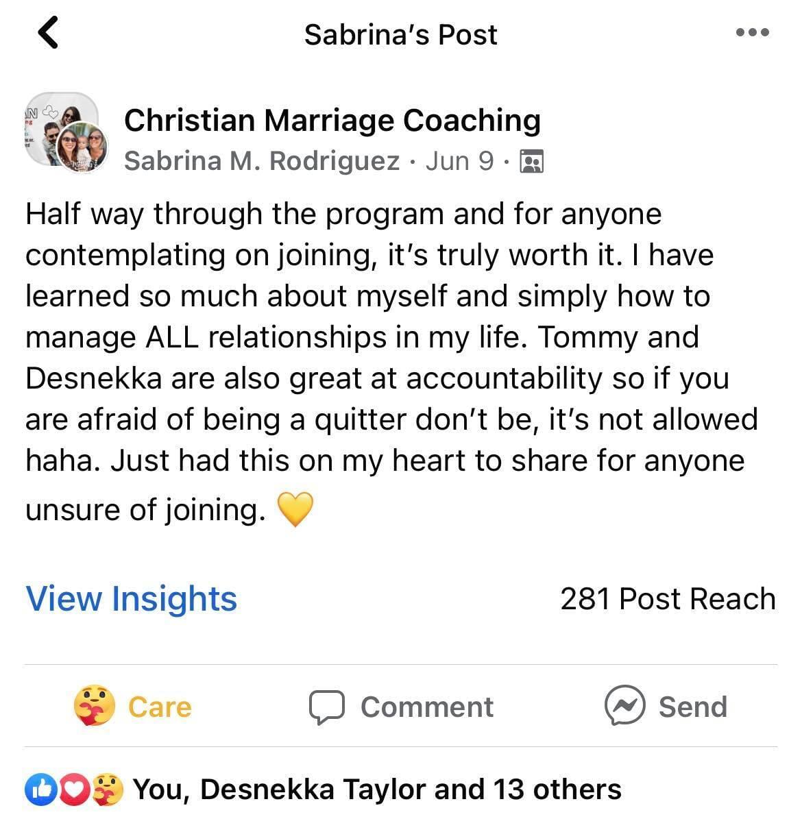Click the Comment speech bubble icon
This screenshot has height=819, width=802.
tap(326, 707)
